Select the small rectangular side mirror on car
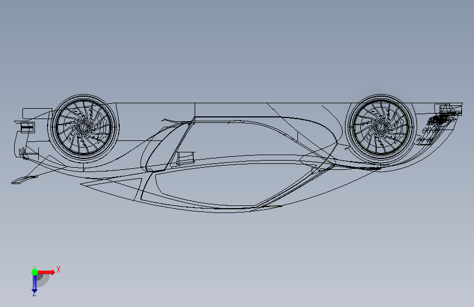Image resolution: width=474 pixels, height=307 pixels. point(186,158)
